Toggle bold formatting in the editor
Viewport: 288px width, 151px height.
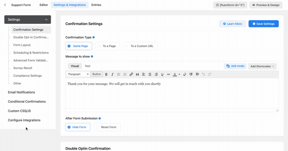tap(106, 74)
